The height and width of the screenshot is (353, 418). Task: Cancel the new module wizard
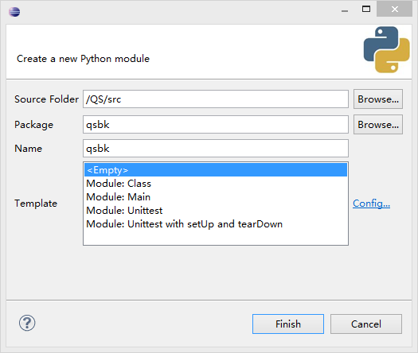366,324
